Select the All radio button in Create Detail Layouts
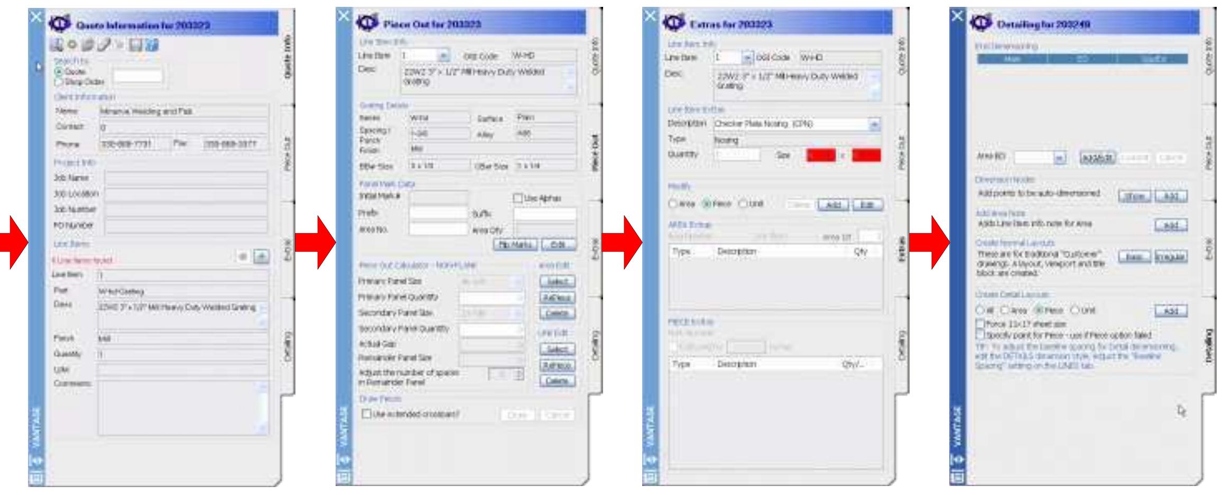The width and height of the screenshot is (1222, 495). pos(979,311)
